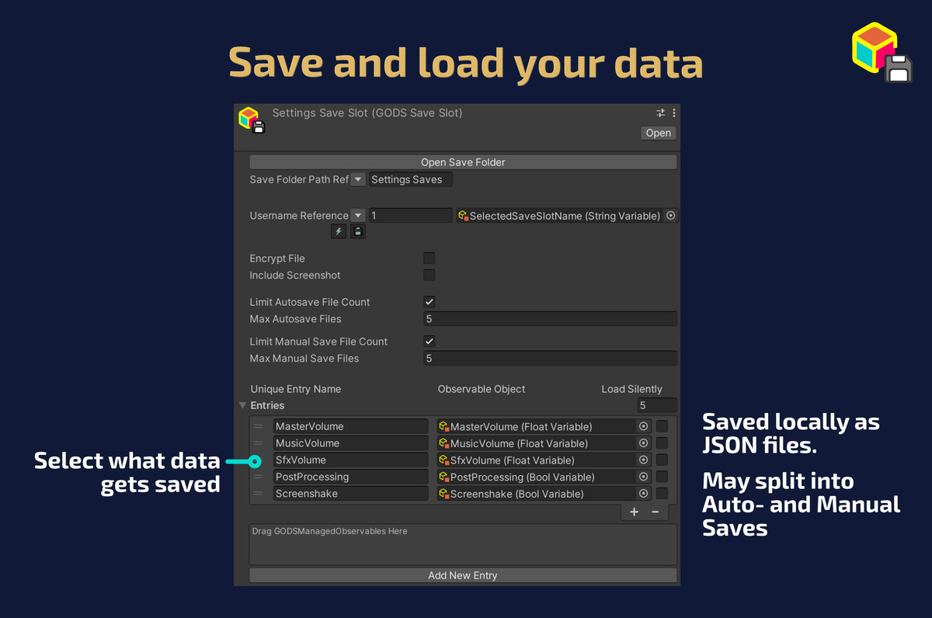This screenshot has width=932, height=618.
Task: Open the Username Reference dropdown
Action: pyautogui.click(x=358, y=216)
